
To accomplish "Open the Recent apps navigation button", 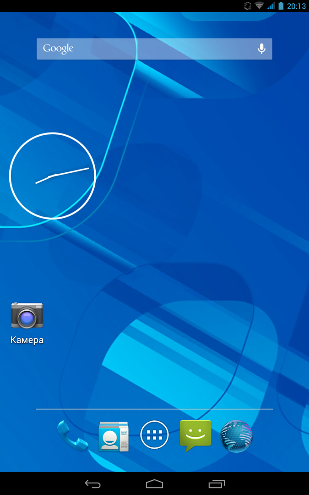I will 217,484.
